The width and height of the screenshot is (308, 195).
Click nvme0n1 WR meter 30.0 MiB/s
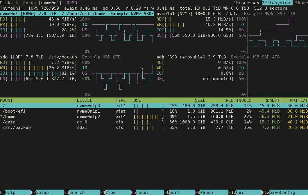pyautogui.click(x=38, y=25)
